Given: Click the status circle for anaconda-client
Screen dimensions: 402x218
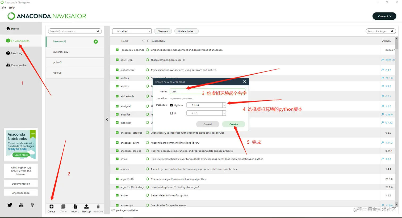Looking at the screenshot, I should [148, 143].
